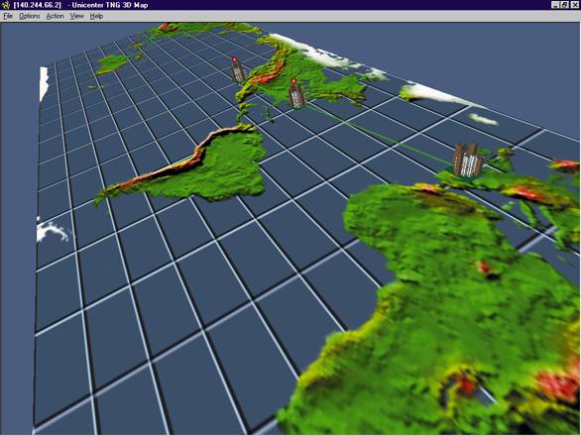Select the building icon in central North America
Screen dimensions: 581x436
point(296,96)
